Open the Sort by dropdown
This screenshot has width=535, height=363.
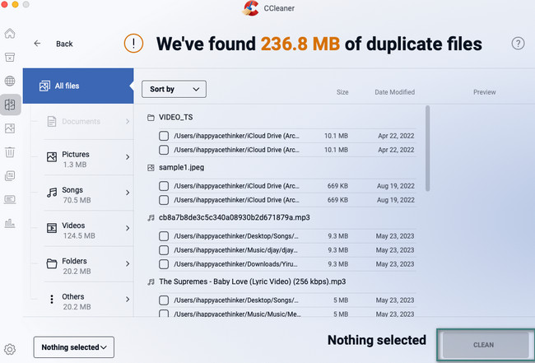click(x=174, y=89)
